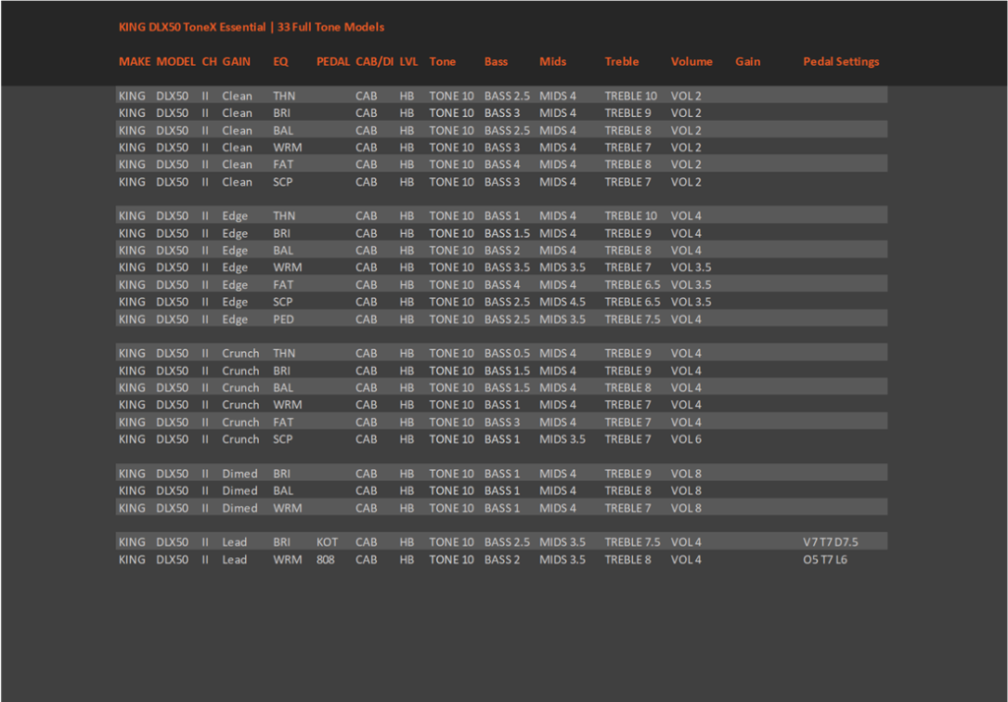Select pedal settings 'O5 T7 L6'
This screenshot has height=702, width=1008.
pyautogui.click(x=825, y=559)
